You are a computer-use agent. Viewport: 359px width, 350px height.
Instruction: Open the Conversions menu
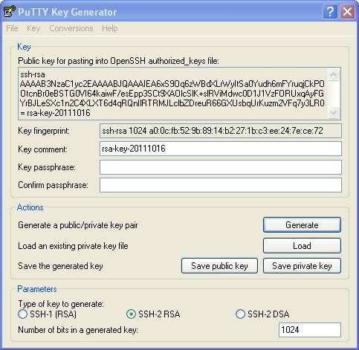[x=71, y=28]
